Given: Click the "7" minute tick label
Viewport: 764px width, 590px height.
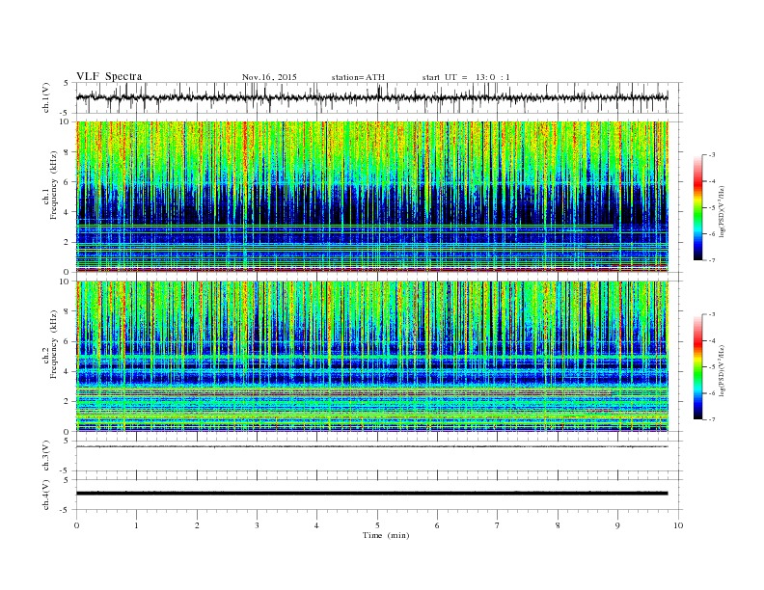Looking at the screenshot, I should (x=498, y=525).
